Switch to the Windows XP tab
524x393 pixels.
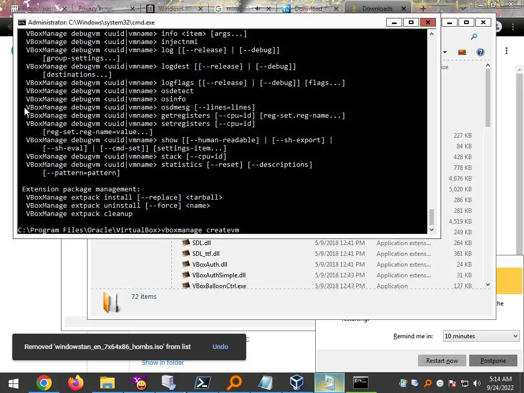[175, 9]
